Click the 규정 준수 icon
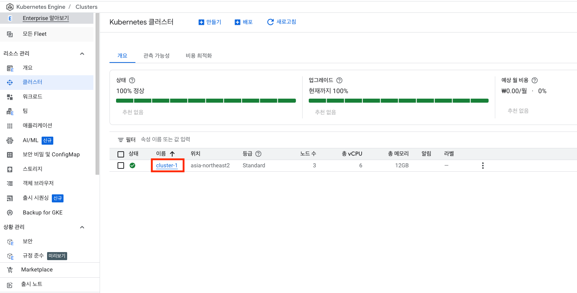Image resolution: width=577 pixels, height=293 pixels. coord(10,256)
